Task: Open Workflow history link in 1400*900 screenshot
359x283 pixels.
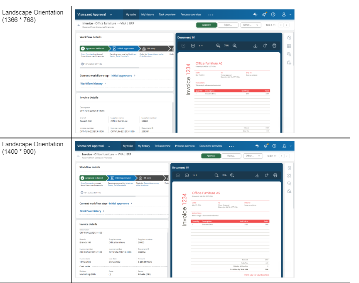Action: click(x=91, y=211)
